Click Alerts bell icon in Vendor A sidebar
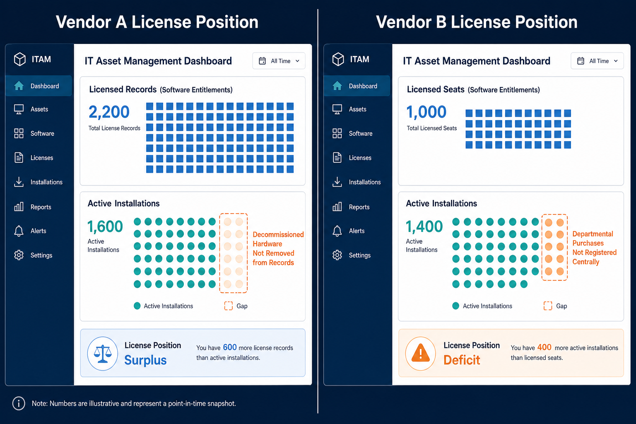Image resolution: width=636 pixels, height=424 pixels. [19, 231]
